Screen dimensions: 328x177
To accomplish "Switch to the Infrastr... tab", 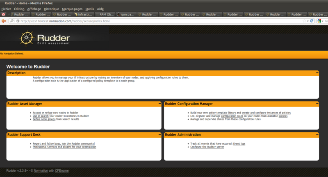I will coord(83,14).
